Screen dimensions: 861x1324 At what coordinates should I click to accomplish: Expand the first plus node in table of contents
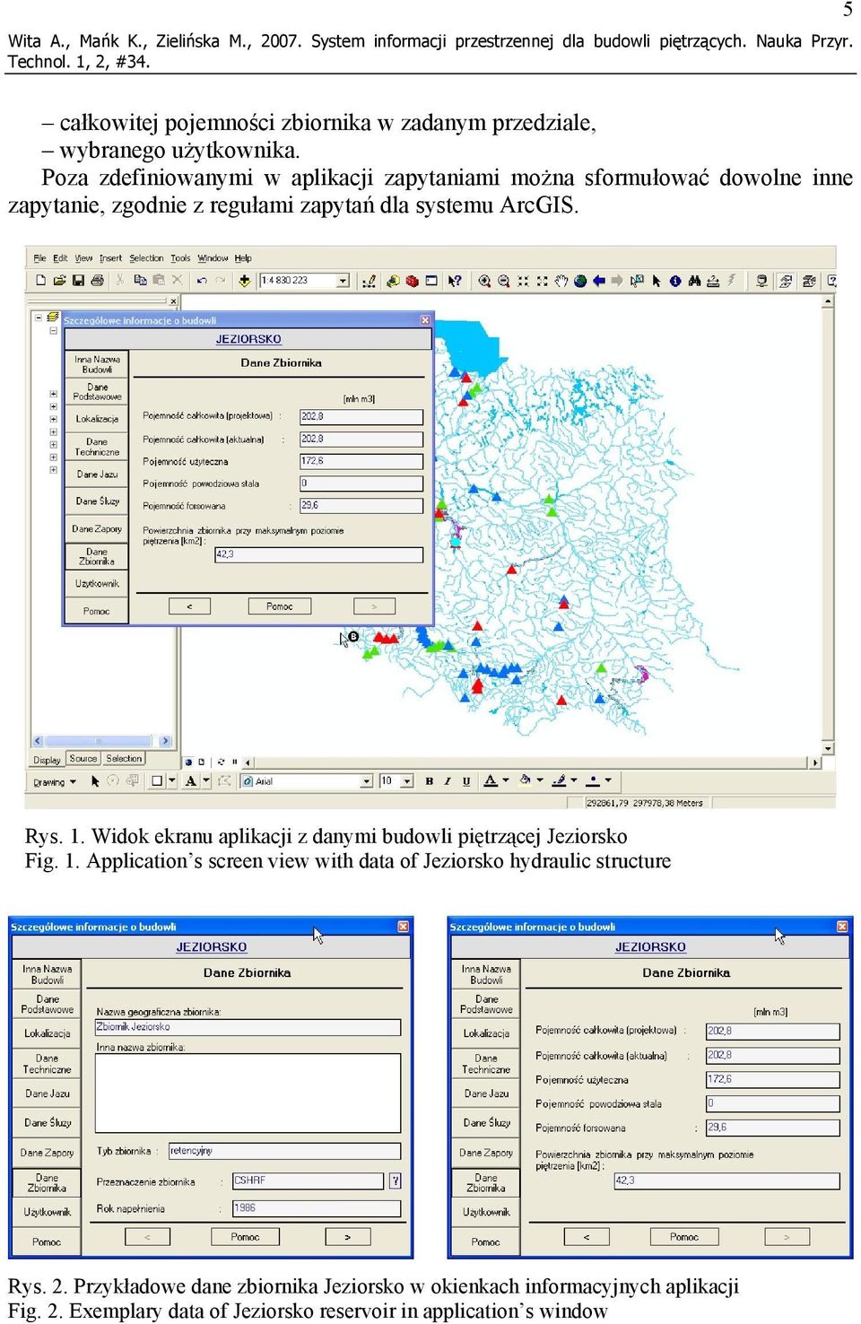[54, 394]
